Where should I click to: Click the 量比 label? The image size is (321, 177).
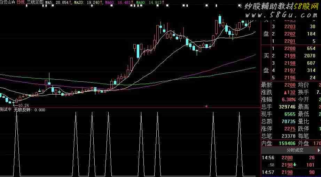[303, 121]
